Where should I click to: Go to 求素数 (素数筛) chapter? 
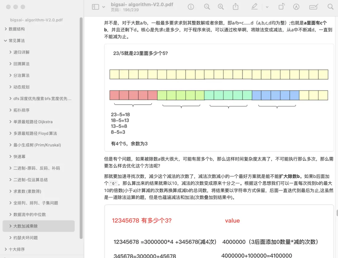[x=27, y=191]
